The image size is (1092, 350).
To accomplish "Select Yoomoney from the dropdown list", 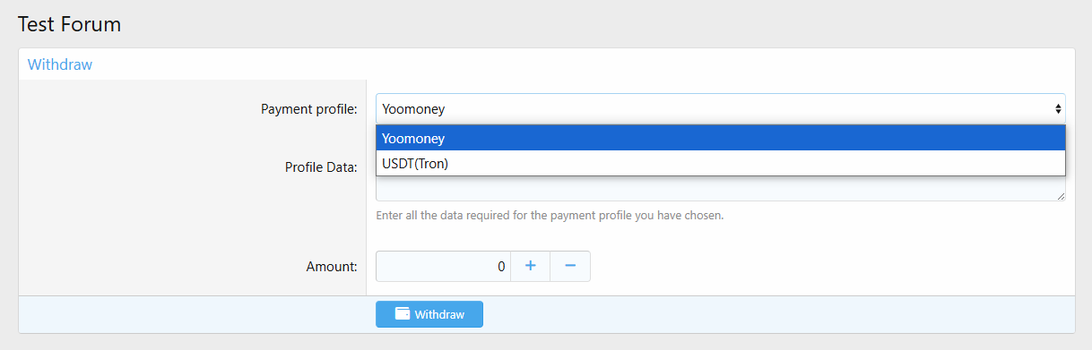I will [720, 138].
